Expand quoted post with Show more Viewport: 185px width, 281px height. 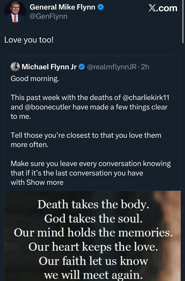coord(45,182)
